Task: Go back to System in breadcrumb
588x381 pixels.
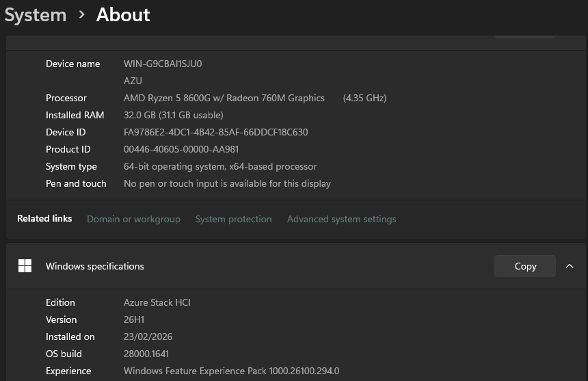Action: click(36, 15)
